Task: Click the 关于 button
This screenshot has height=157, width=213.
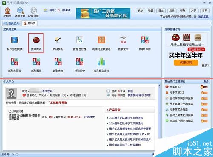Action: click(x=193, y=11)
